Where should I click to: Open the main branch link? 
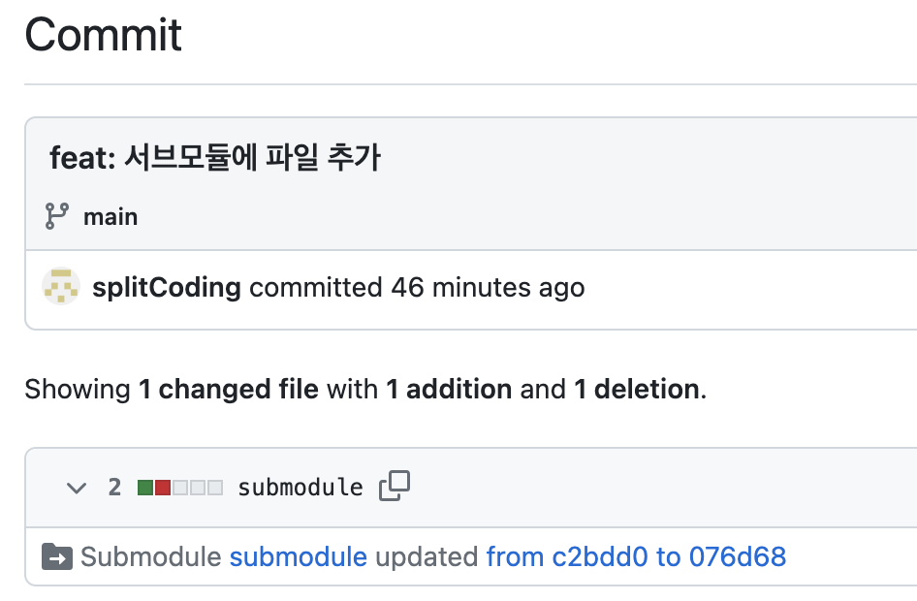111,216
